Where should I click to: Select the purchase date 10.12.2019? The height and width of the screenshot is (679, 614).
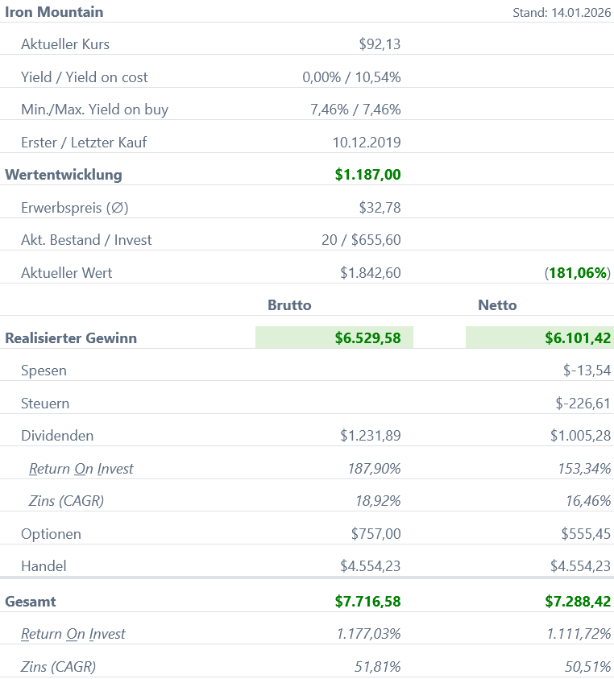click(x=366, y=143)
